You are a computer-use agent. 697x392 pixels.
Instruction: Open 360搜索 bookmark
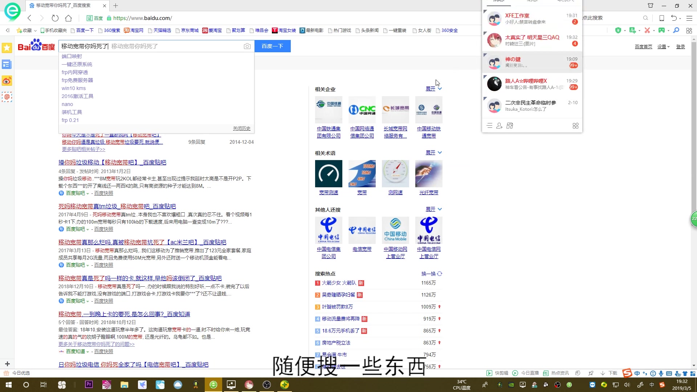click(x=109, y=30)
